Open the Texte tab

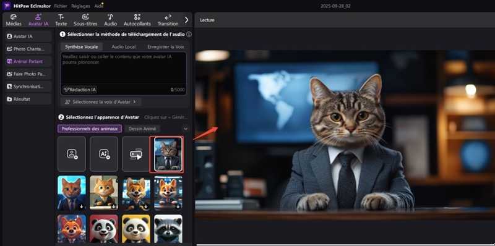61,20
